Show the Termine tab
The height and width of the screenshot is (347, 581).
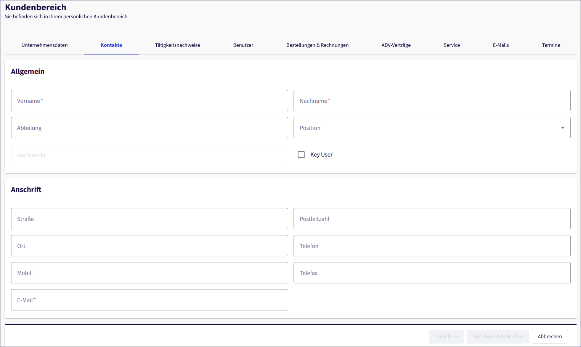(x=551, y=45)
